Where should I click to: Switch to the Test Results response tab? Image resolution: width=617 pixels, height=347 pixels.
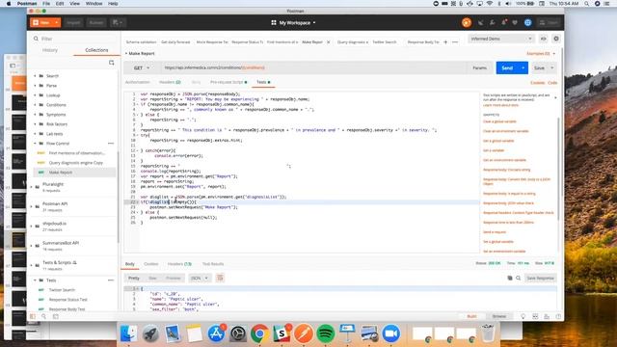[x=213, y=264]
